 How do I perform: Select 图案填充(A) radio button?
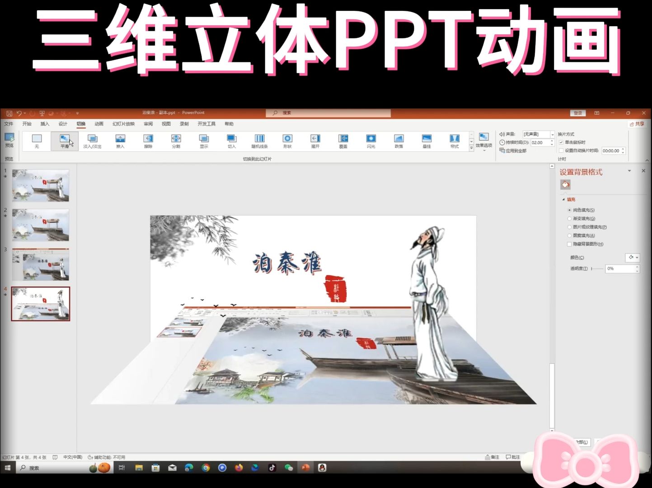[x=569, y=235]
